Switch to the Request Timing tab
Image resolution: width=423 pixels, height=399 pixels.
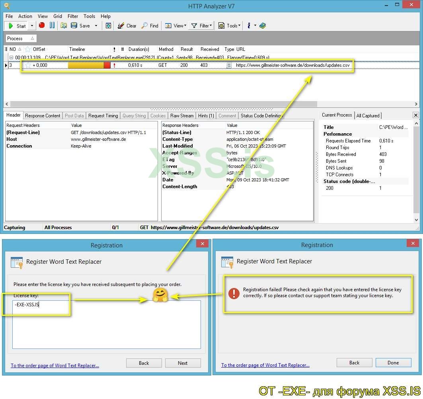pos(103,116)
